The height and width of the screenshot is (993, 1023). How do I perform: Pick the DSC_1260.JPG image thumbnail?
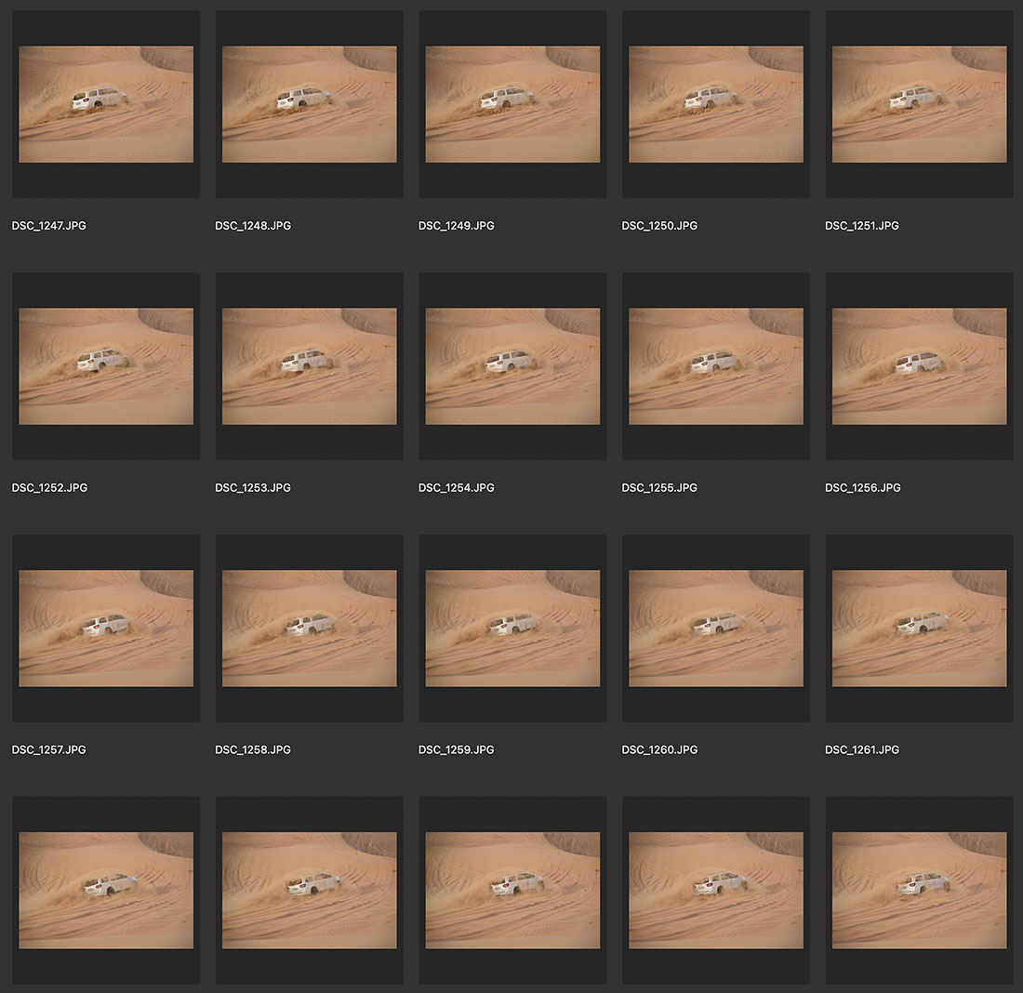pos(716,629)
